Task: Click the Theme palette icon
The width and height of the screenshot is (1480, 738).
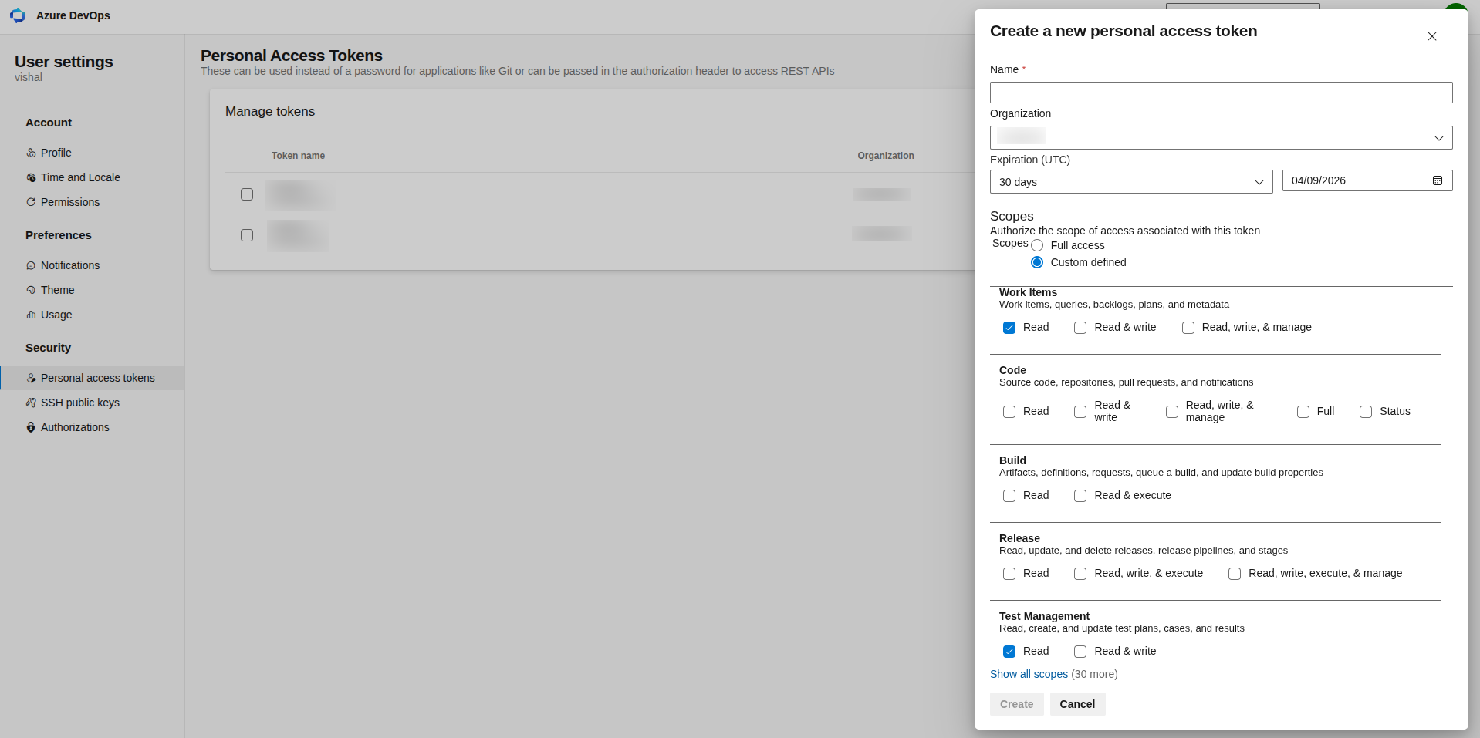Action: coord(31,290)
